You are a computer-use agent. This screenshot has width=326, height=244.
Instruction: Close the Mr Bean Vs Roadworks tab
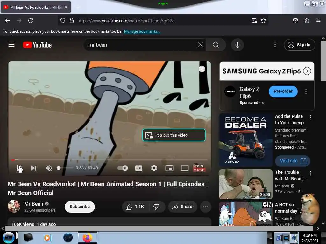66,7
